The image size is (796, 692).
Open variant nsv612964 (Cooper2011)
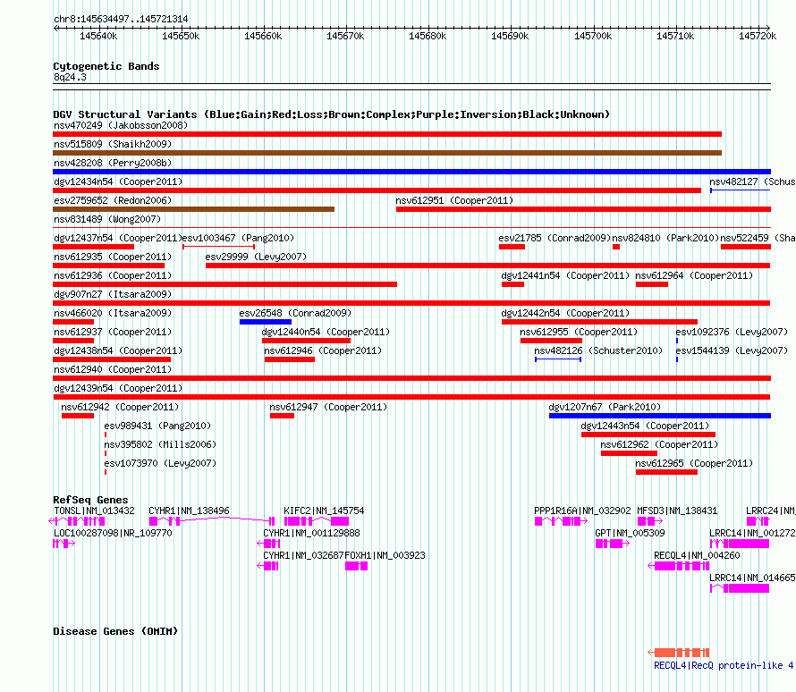pyautogui.click(x=694, y=276)
